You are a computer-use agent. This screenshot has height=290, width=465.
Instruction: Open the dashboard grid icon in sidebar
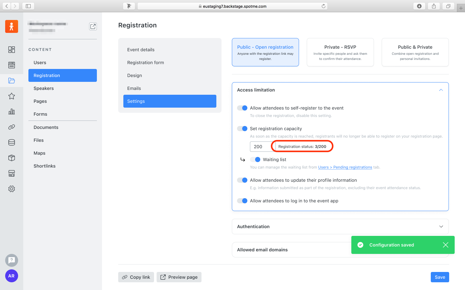pos(12,50)
